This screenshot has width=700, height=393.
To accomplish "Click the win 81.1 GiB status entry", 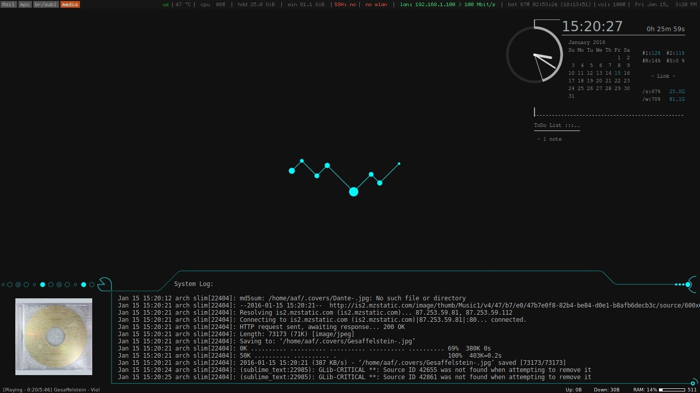I will (306, 4).
